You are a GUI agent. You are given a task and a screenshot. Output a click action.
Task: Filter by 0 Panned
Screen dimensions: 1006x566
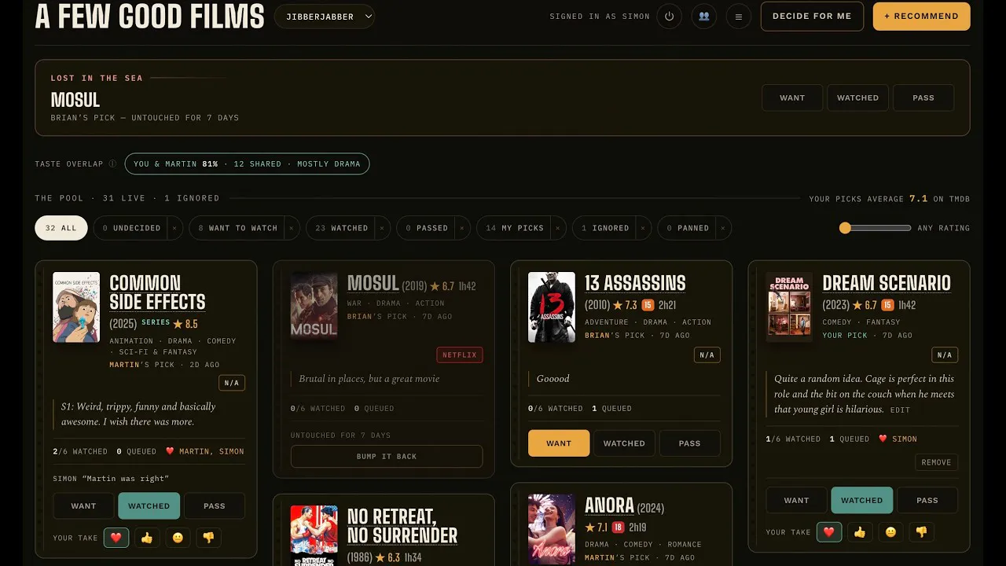tap(687, 228)
